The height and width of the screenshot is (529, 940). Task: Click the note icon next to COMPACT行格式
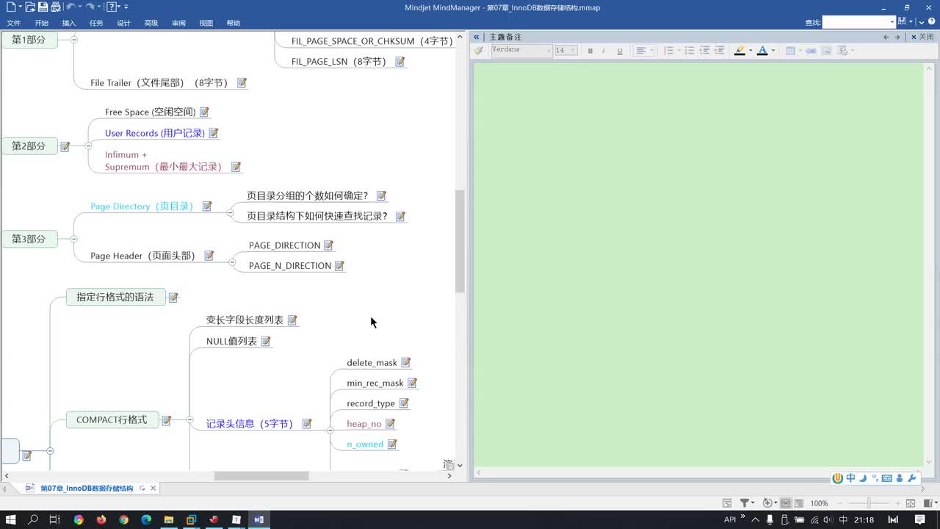pyautogui.click(x=167, y=420)
